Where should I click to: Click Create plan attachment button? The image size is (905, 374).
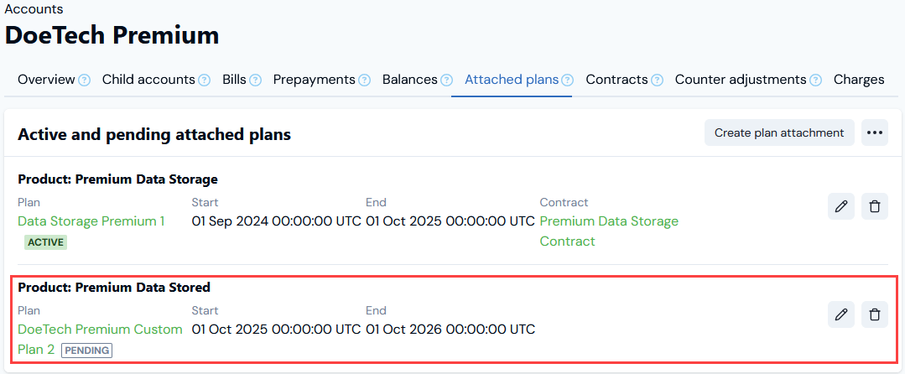779,132
